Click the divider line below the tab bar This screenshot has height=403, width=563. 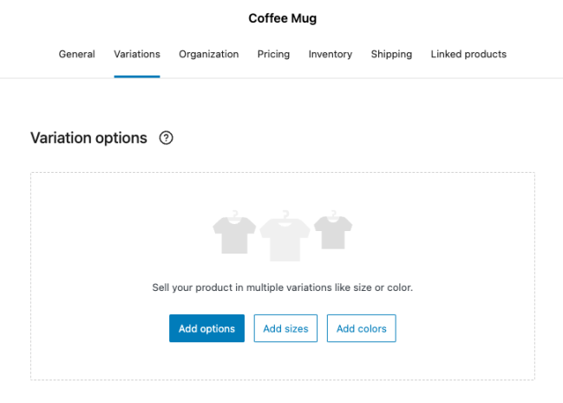pyautogui.click(x=347, y=78)
